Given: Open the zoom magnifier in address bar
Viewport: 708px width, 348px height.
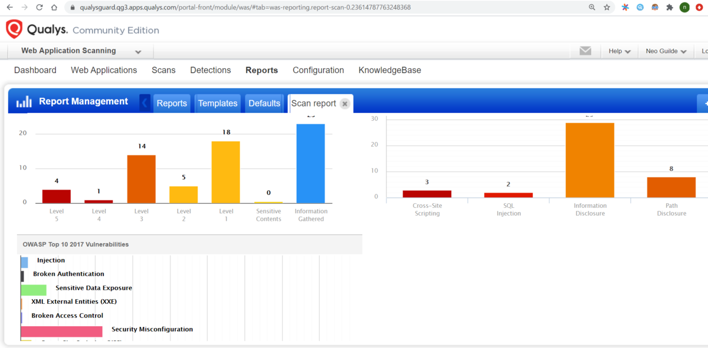Looking at the screenshot, I should coord(592,8).
